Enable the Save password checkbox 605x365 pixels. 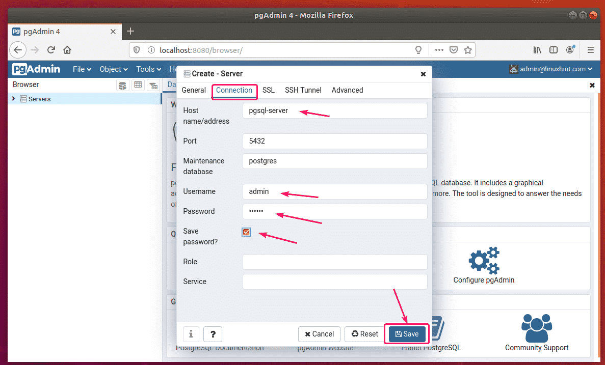246,232
